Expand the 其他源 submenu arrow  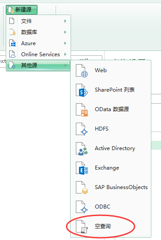(x=65, y=66)
